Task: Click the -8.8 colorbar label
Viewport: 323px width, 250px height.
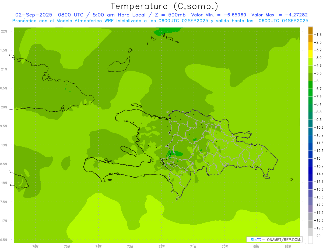Action: coord(318,112)
